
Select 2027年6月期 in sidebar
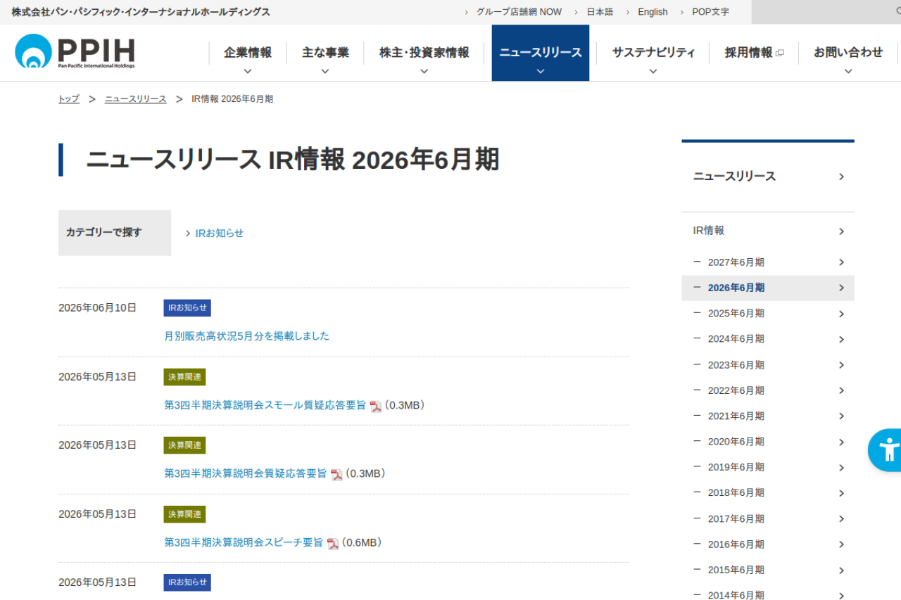pos(768,262)
